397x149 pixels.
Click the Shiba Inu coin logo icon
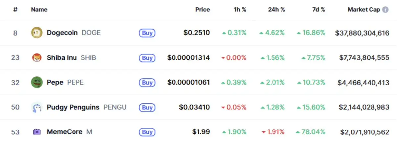coord(37,58)
